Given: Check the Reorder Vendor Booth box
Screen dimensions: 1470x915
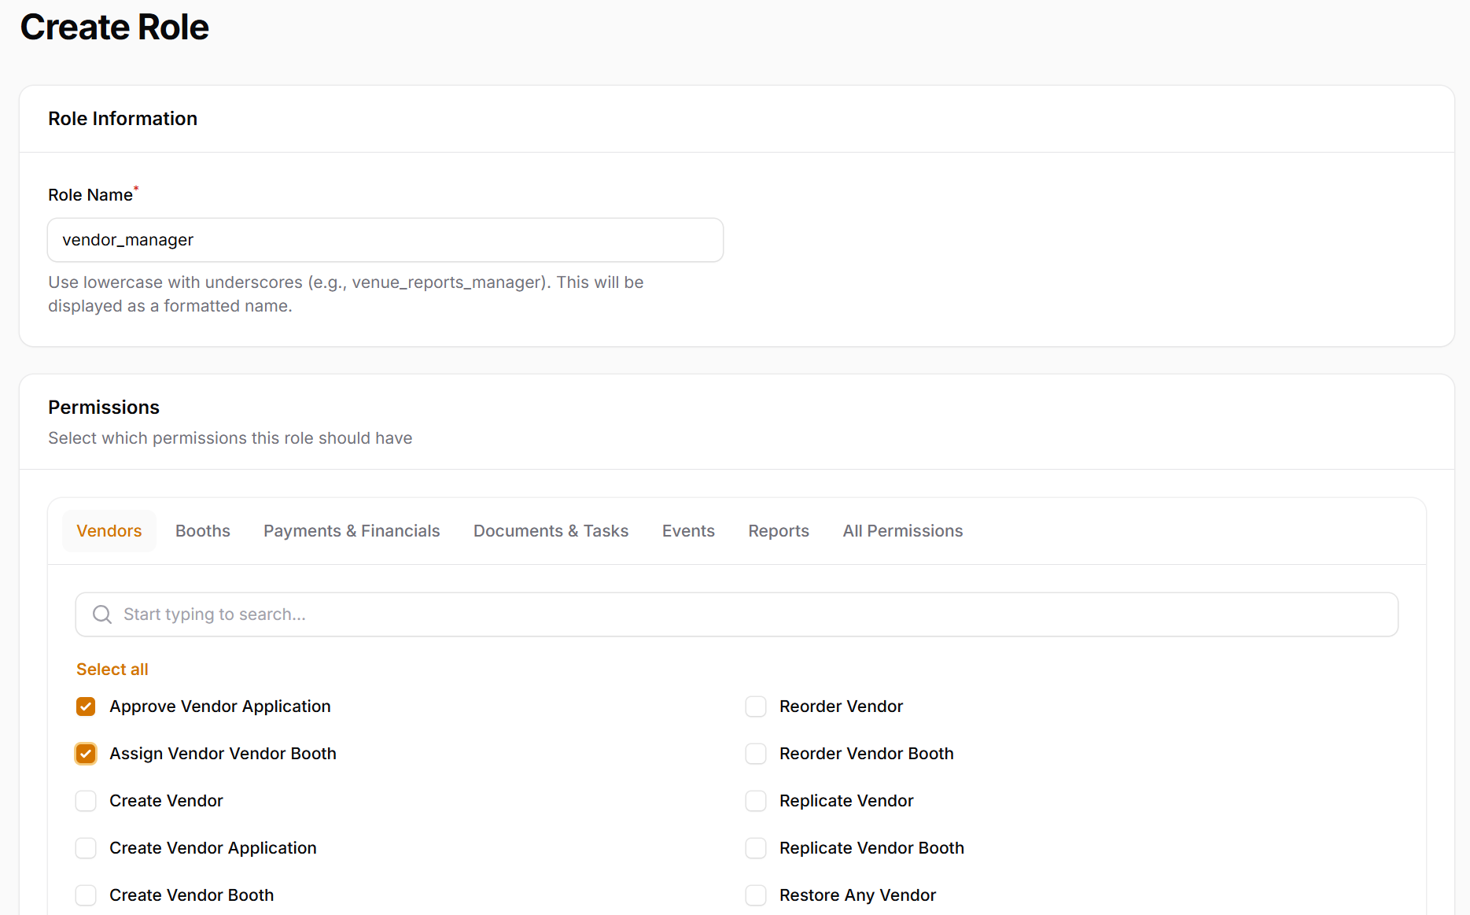Looking at the screenshot, I should (756, 754).
